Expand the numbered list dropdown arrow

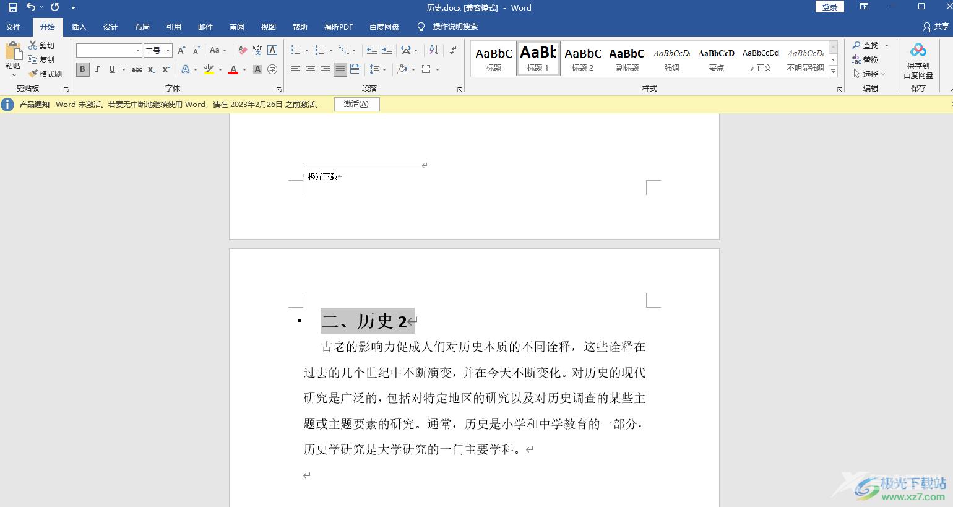[330, 50]
